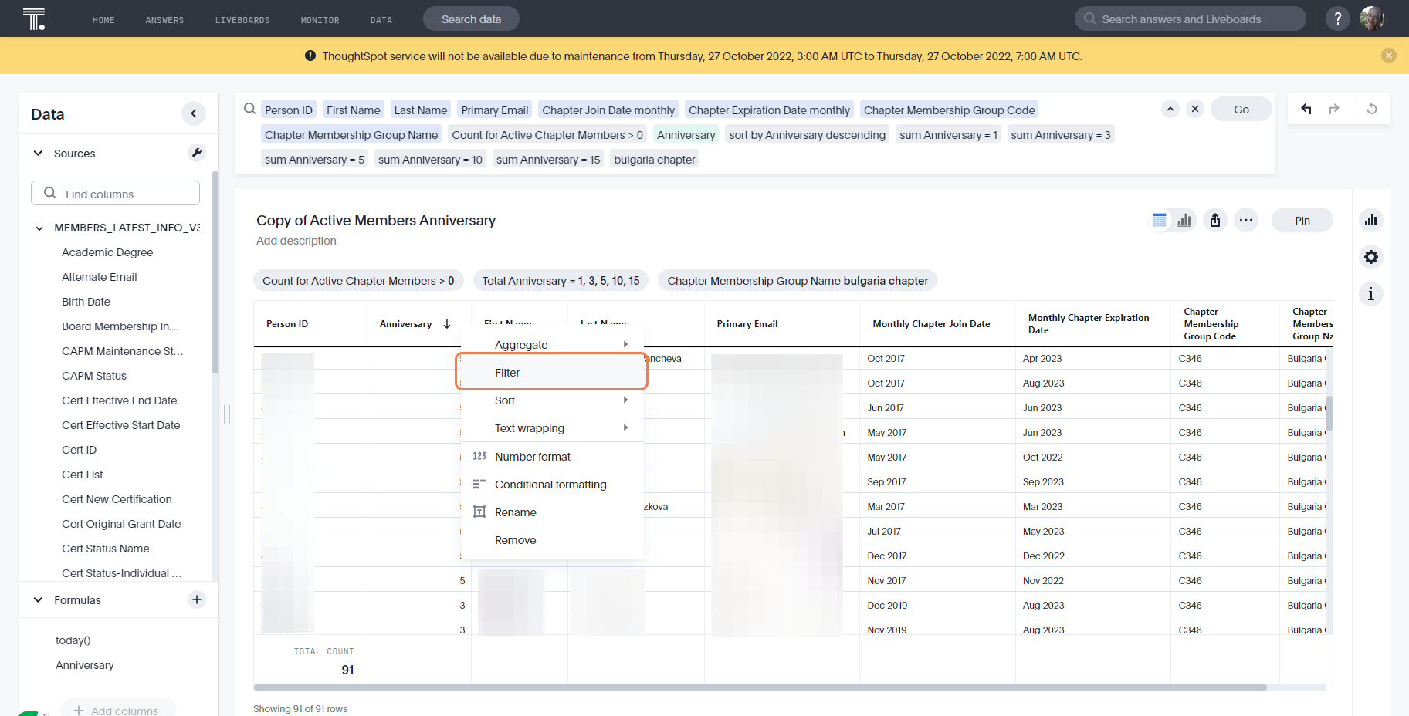Choose Conditional formatting menu option
Viewport: 1409px width, 716px height.
click(553, 484)
